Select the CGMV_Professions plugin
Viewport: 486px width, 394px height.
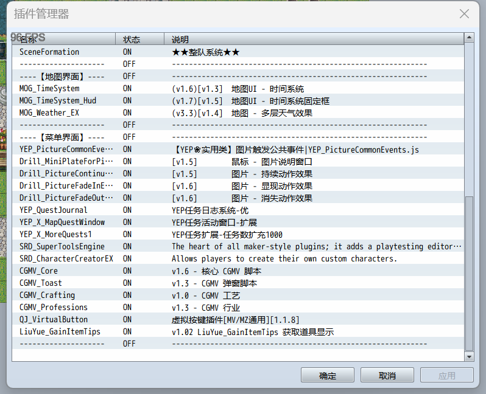tap(238, 307)
